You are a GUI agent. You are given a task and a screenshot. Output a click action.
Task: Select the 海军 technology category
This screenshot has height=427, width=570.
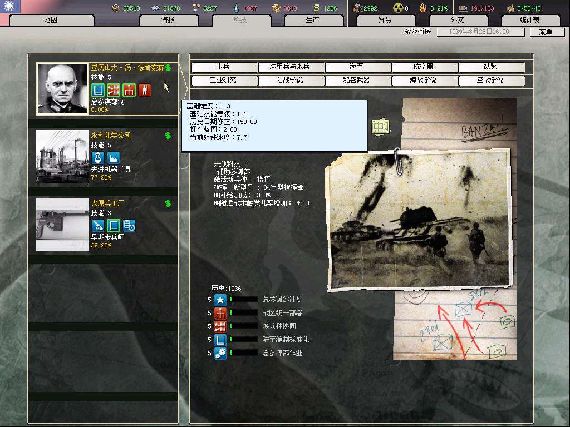[356, 67]
